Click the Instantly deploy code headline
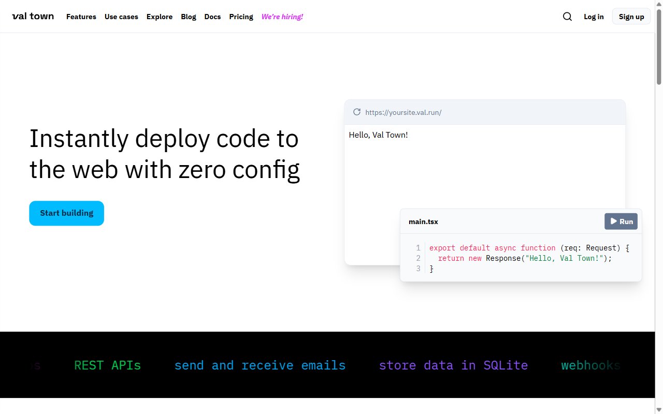663x414 pixels. [165, 154]
